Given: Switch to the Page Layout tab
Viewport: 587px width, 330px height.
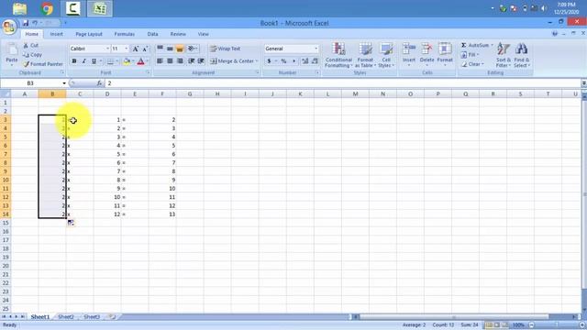Looking at the screenshot, I should 89,34.
